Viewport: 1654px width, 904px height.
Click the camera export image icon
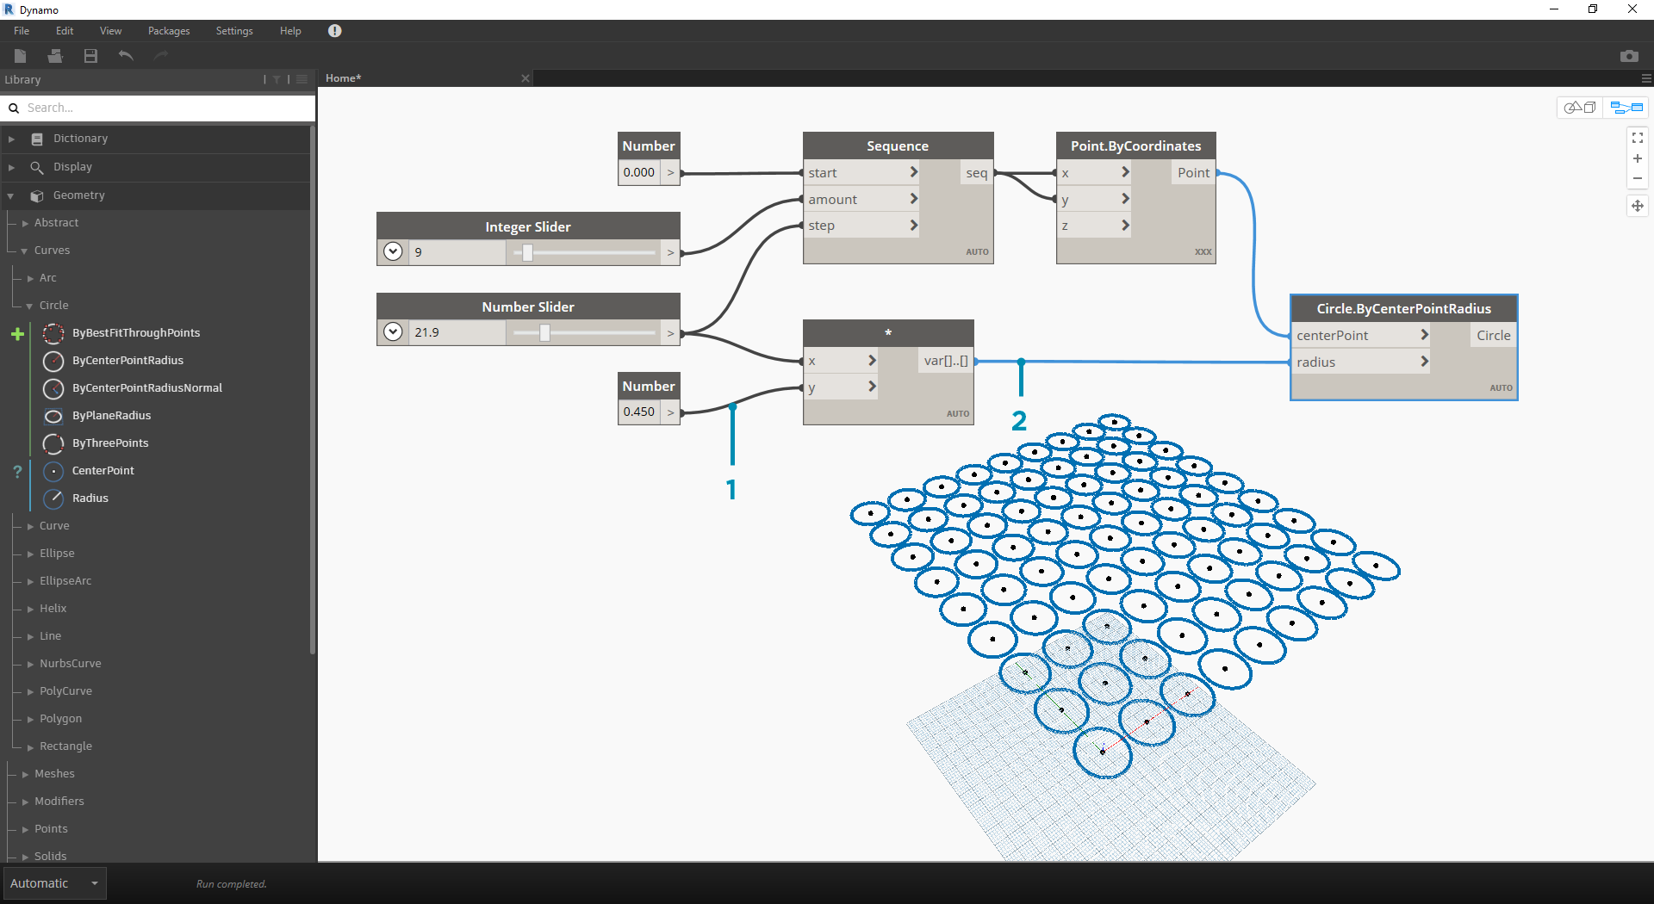tap(1628, 56)
